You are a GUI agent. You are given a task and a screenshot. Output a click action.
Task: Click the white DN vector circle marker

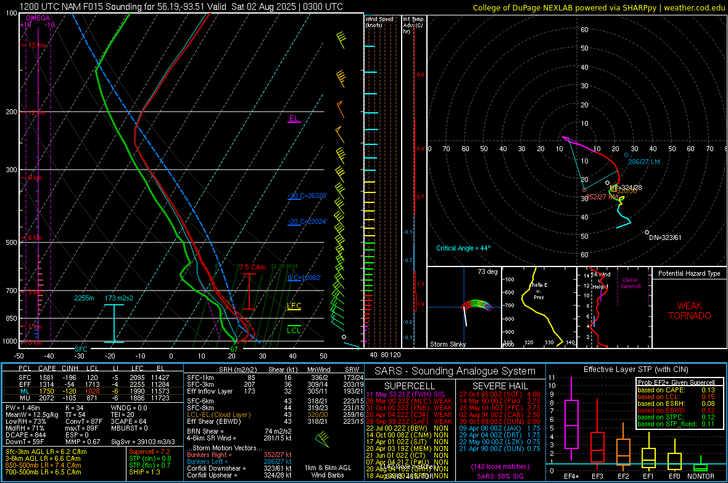pyautogui.click(x=647, y=232)
